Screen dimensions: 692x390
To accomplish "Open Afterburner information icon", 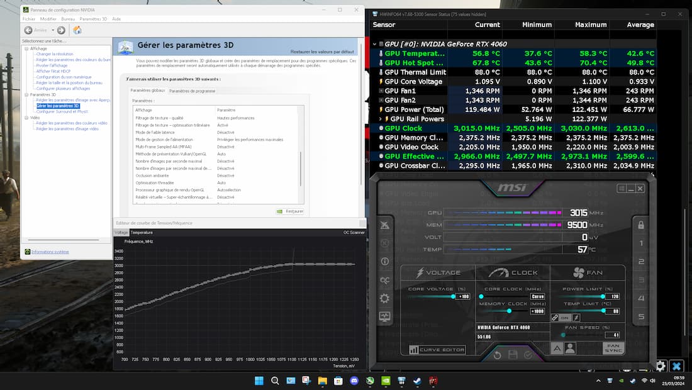I will (385, 261).
